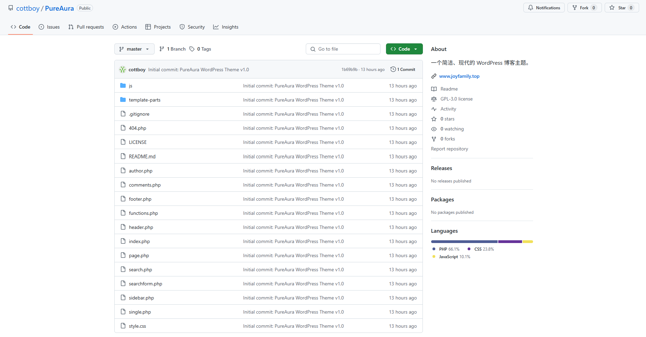Click the Notifications button
Image resolution: width=646 pixels, height=337 pixels.
[544, 8]
